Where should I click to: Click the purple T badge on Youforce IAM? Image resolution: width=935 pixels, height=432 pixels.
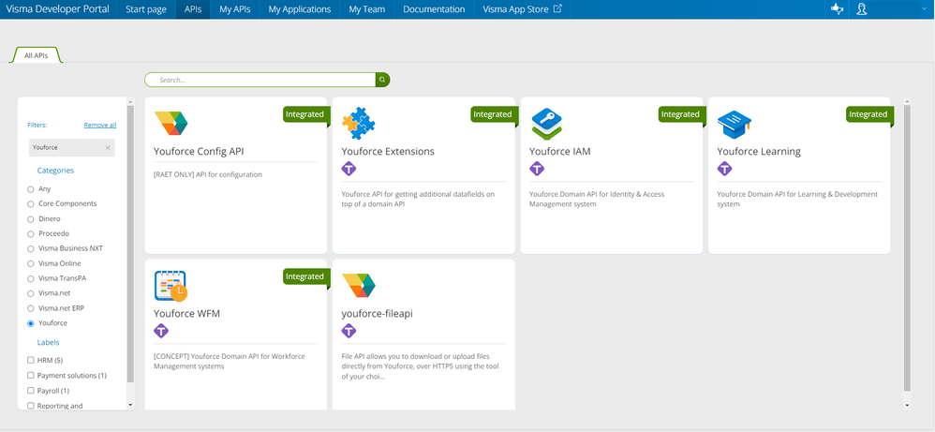537,169
